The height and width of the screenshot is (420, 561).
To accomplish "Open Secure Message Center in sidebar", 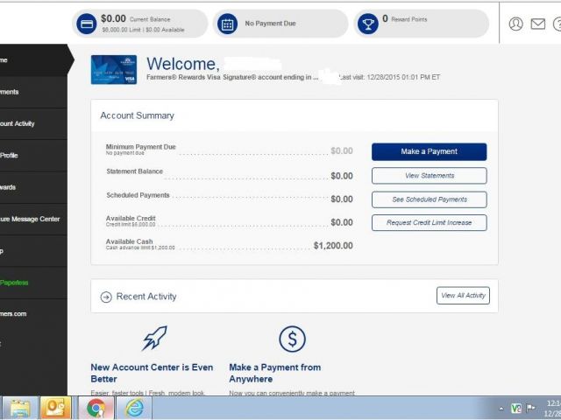I will [33, 220].
